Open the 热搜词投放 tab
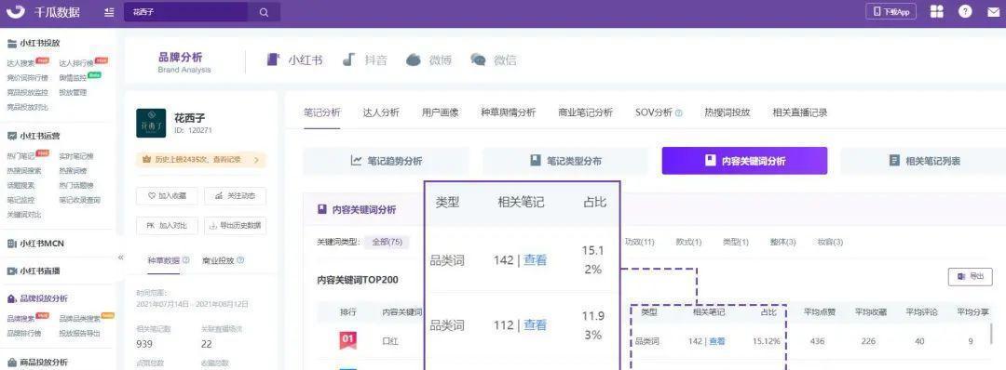 click(x=727, y=112)
